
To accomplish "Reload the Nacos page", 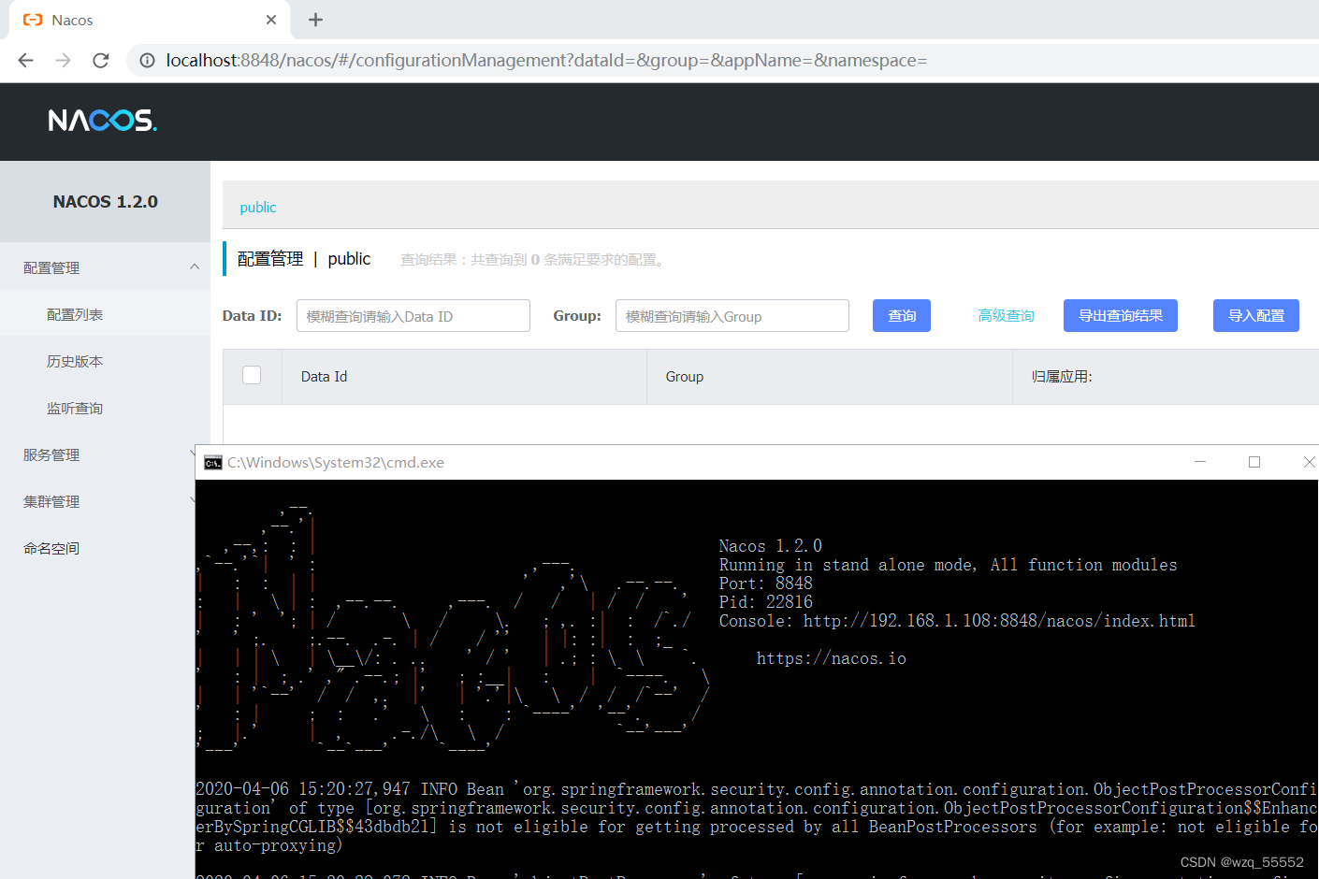I will 101,60.
